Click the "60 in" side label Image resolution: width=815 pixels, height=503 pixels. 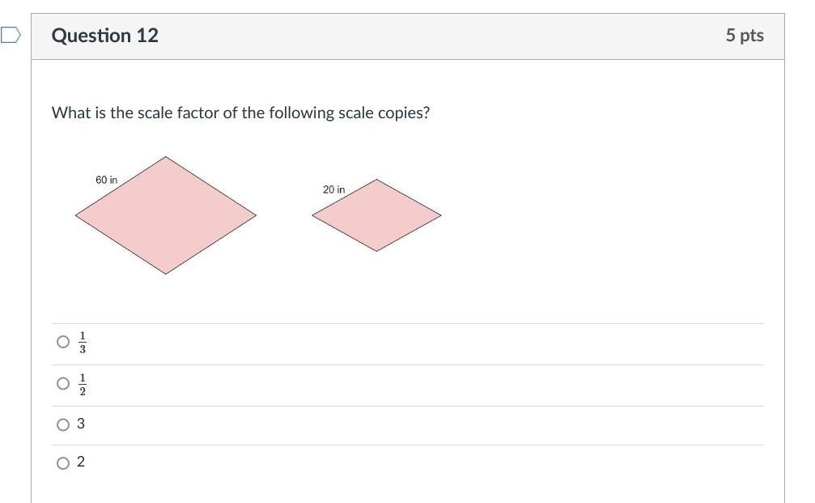tap(106, 180)
